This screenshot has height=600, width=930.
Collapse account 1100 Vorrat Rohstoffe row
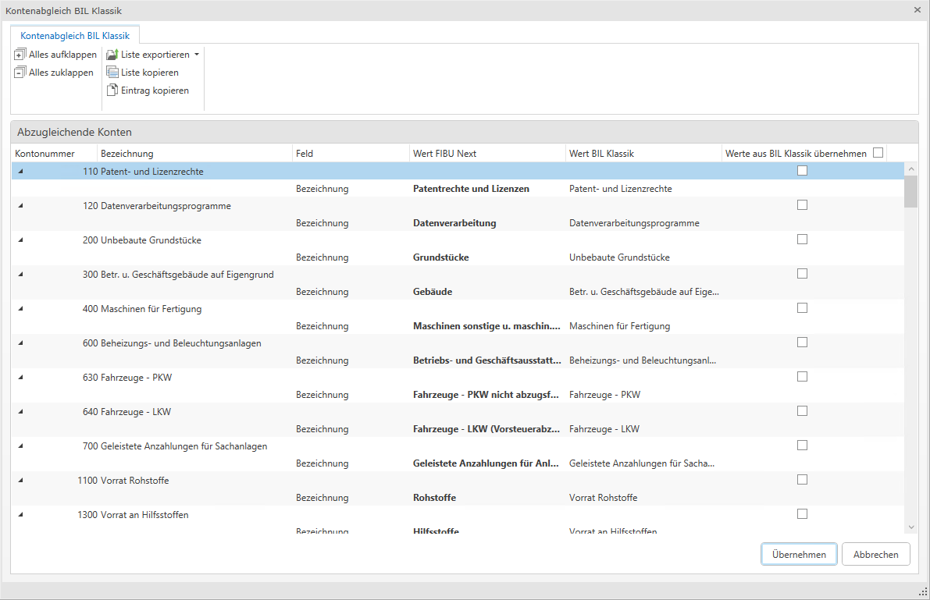click(20, 481)
